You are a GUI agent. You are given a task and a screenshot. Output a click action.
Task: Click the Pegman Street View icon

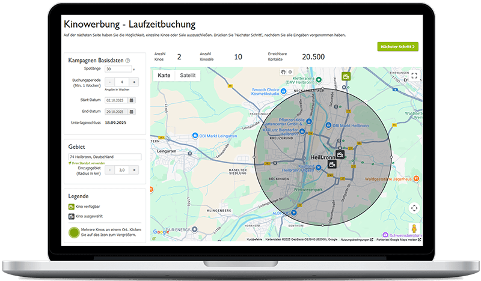[414, 229]
